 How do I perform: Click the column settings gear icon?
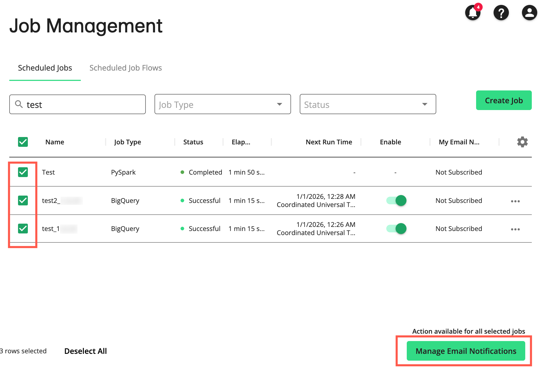click(x=522, y=142)
